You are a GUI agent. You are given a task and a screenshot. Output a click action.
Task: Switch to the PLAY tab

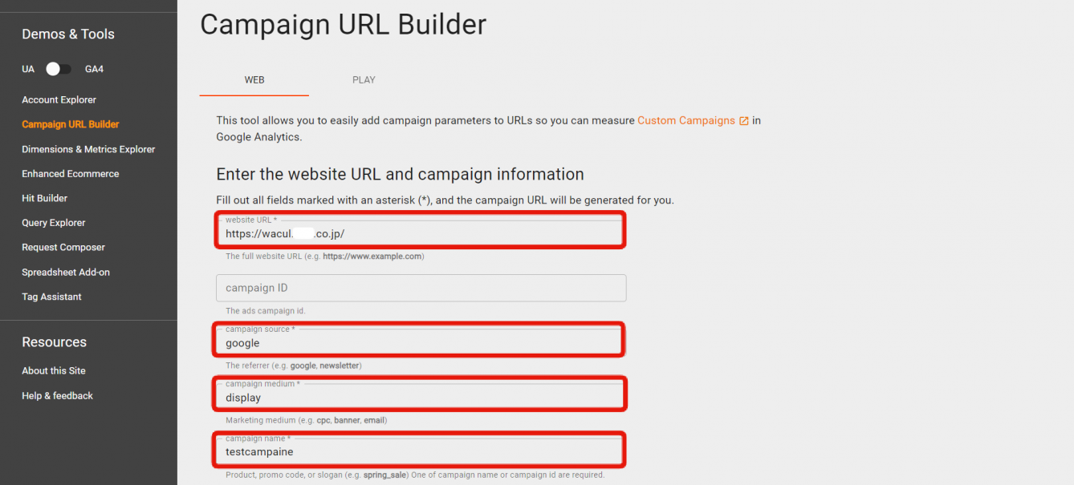coord(364,80)
